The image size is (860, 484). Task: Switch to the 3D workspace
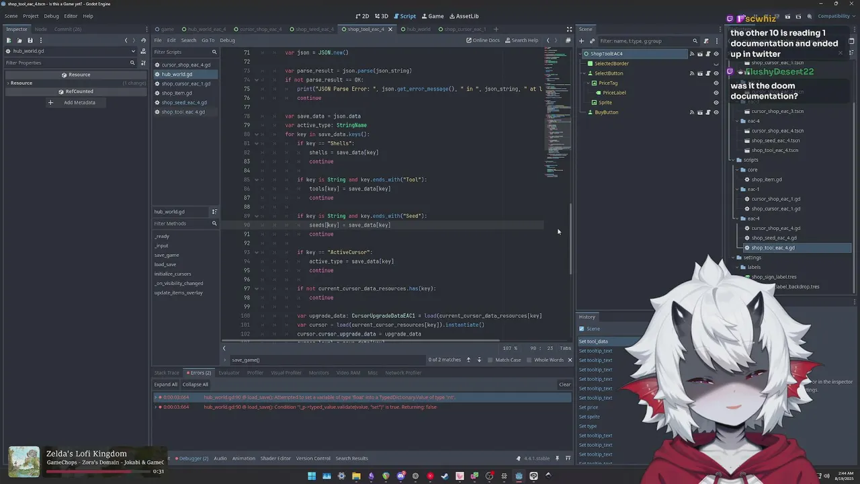[381, 16]
